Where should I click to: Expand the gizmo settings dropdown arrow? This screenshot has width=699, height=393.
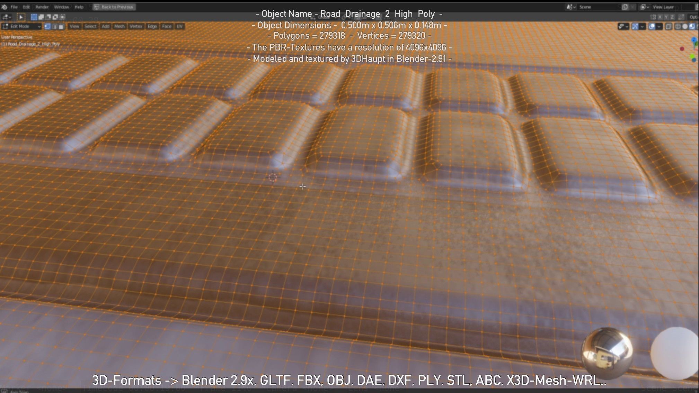click(x=642, y=27)
